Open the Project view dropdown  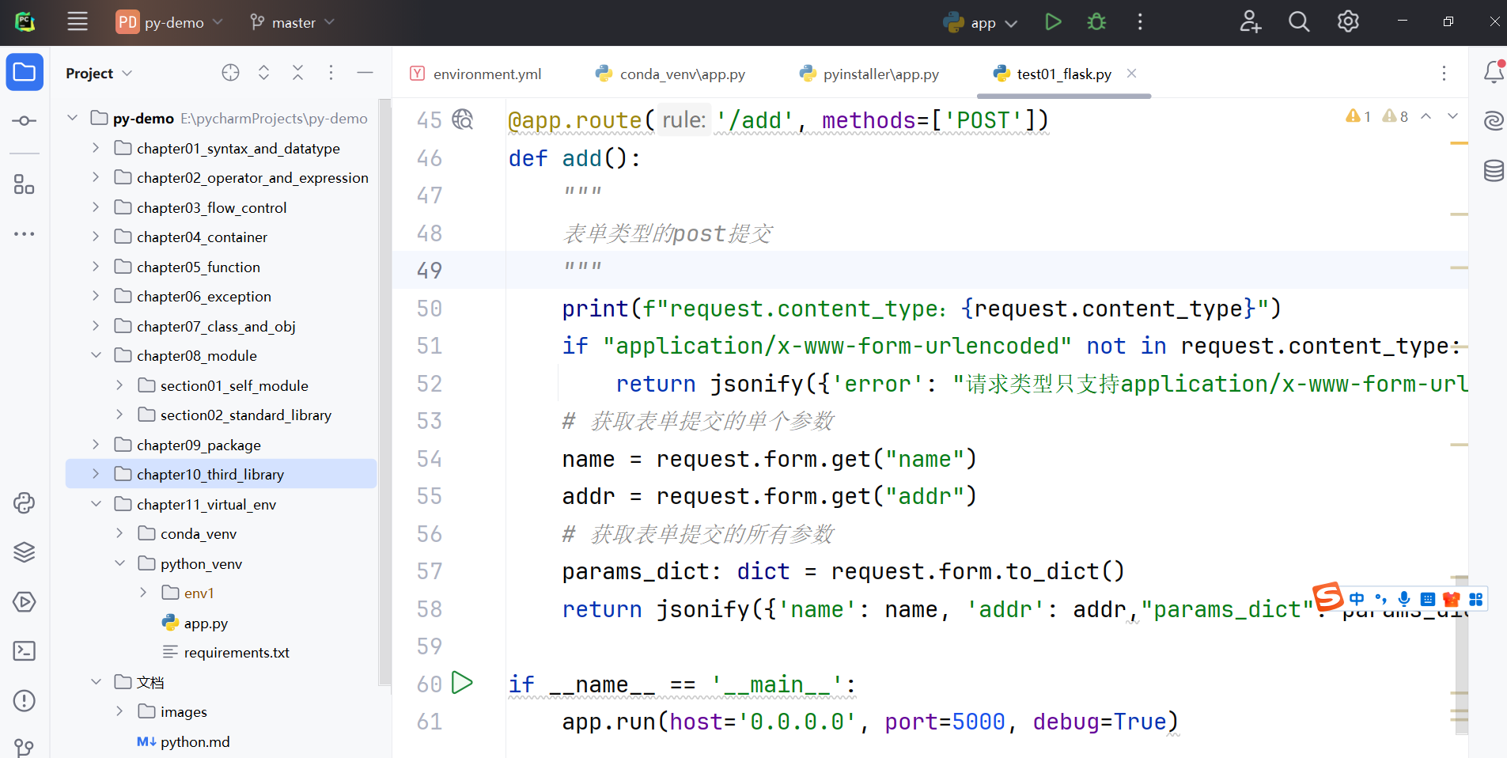click(x=99, y=73)
